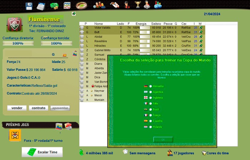Sort table by Lado column header
The height and width of the screenshot is (160, 250).
(120, 24)
